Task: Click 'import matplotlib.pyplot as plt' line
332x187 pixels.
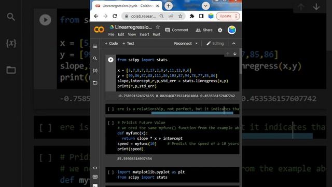Action: point(151,172)
